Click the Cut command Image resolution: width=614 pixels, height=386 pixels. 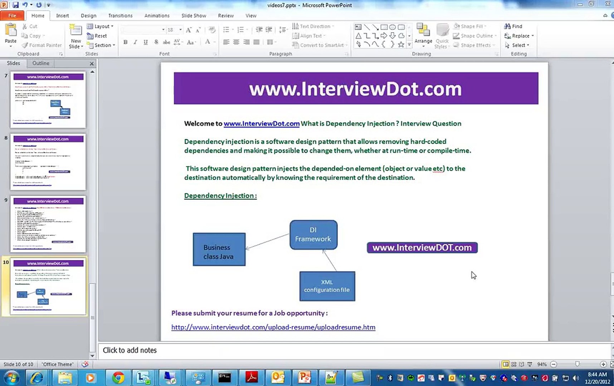(x=29, y=26)
